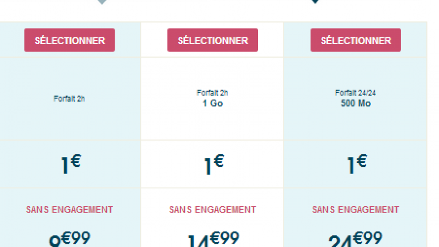Click SANS ENGAGEMENT in the left column

click(69, 209)
